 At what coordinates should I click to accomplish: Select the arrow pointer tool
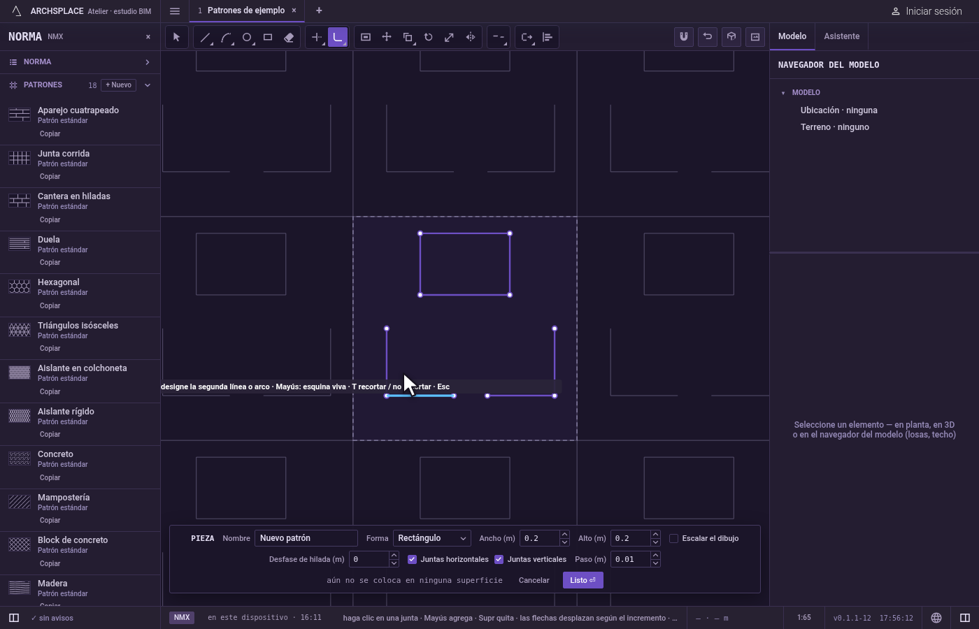click(176, 37)
